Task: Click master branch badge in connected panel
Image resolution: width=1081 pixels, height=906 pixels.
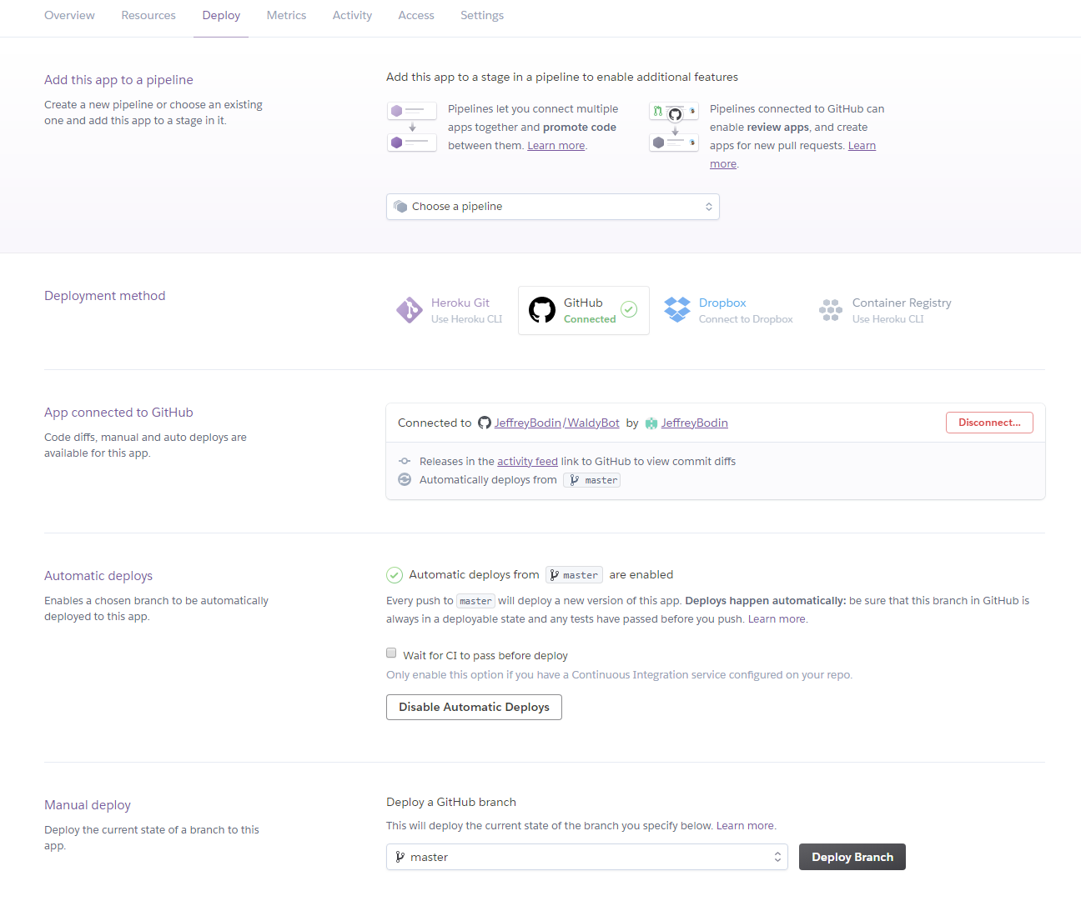Action: [x=591, y=480]
